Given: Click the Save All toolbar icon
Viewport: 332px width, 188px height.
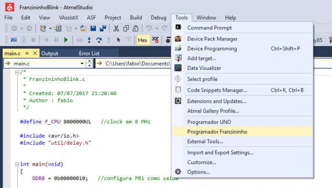Looking at the screenshot, I should click(x=103, y=28).
